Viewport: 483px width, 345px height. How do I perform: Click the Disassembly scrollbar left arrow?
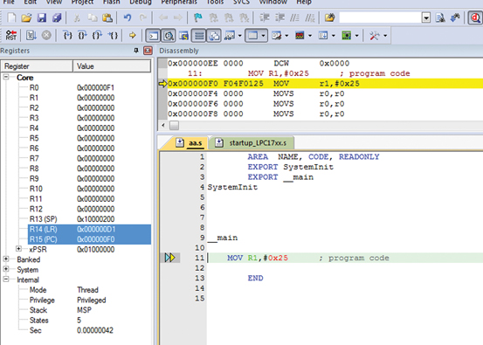pos(163,126)
